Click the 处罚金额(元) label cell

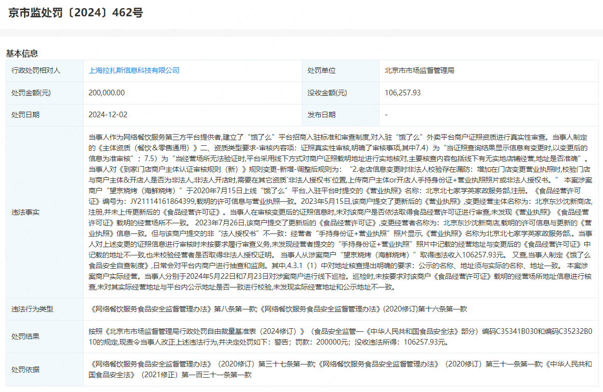point(31,93)
